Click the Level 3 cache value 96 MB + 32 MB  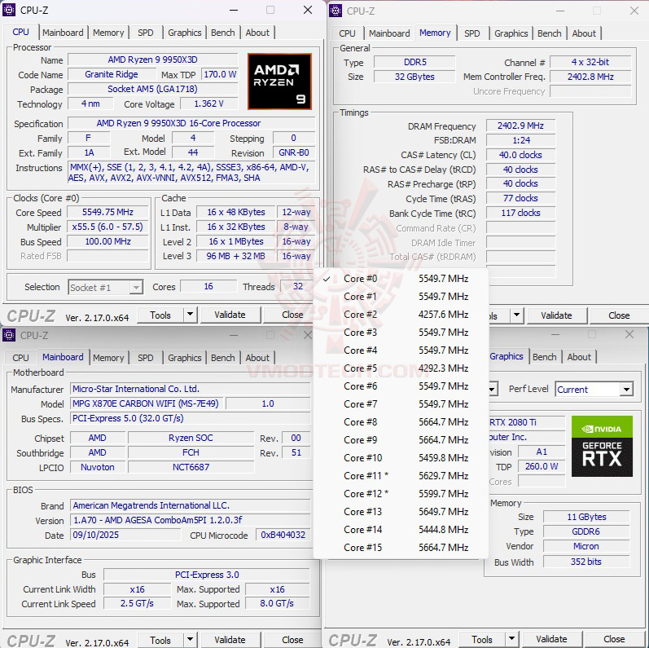click(235, 256)
